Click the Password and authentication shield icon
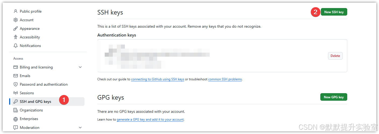The image size is (379, 134). pos(16,84)
